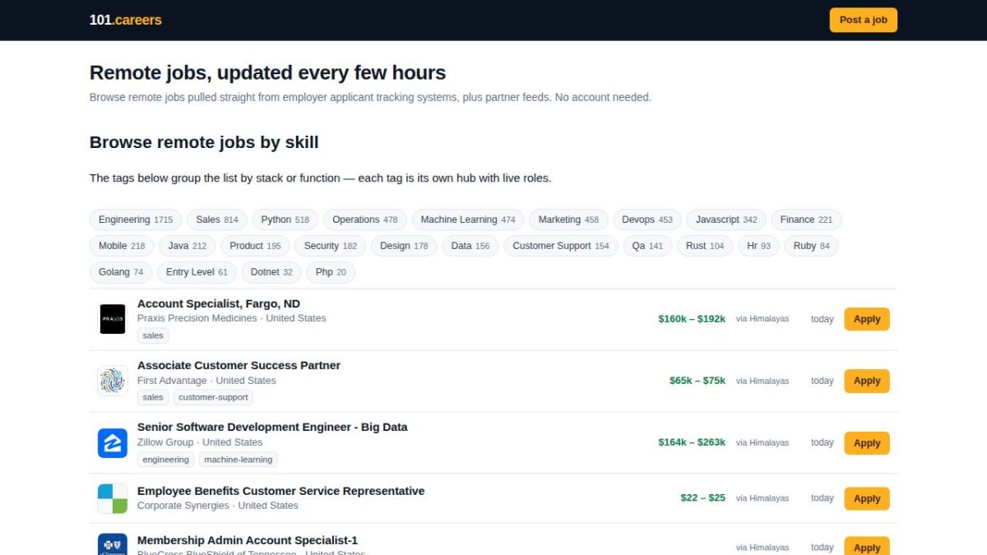The height and width of the screenshot is (555, 987).
Task: Open Associate Customer Success Partner job title
Action: click(x=239, y=365)
